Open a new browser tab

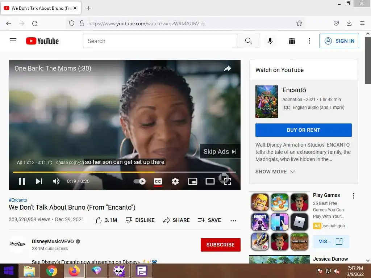[88, 8]
